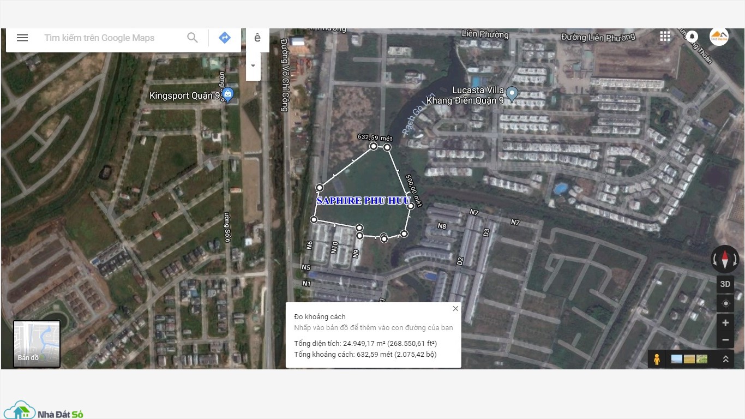Open the blue sky imagery thumbnail
The height and width of the screenshot is (419, 745).
pos(676,359)
